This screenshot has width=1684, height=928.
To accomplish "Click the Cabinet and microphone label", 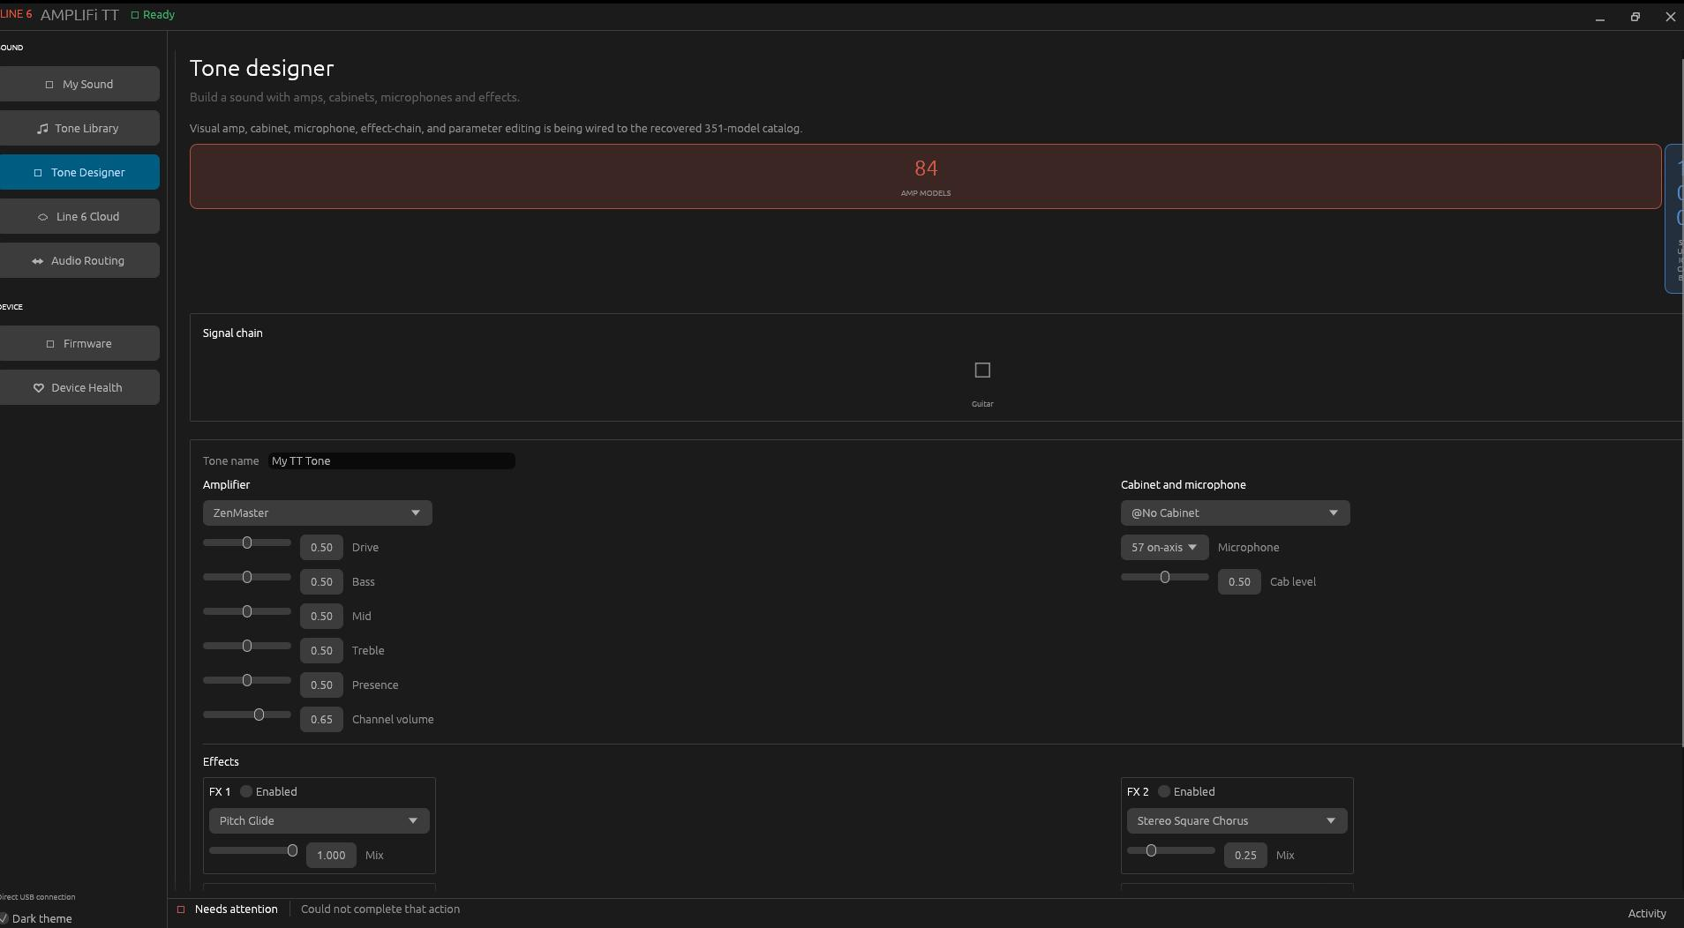I will (1184, 484).
